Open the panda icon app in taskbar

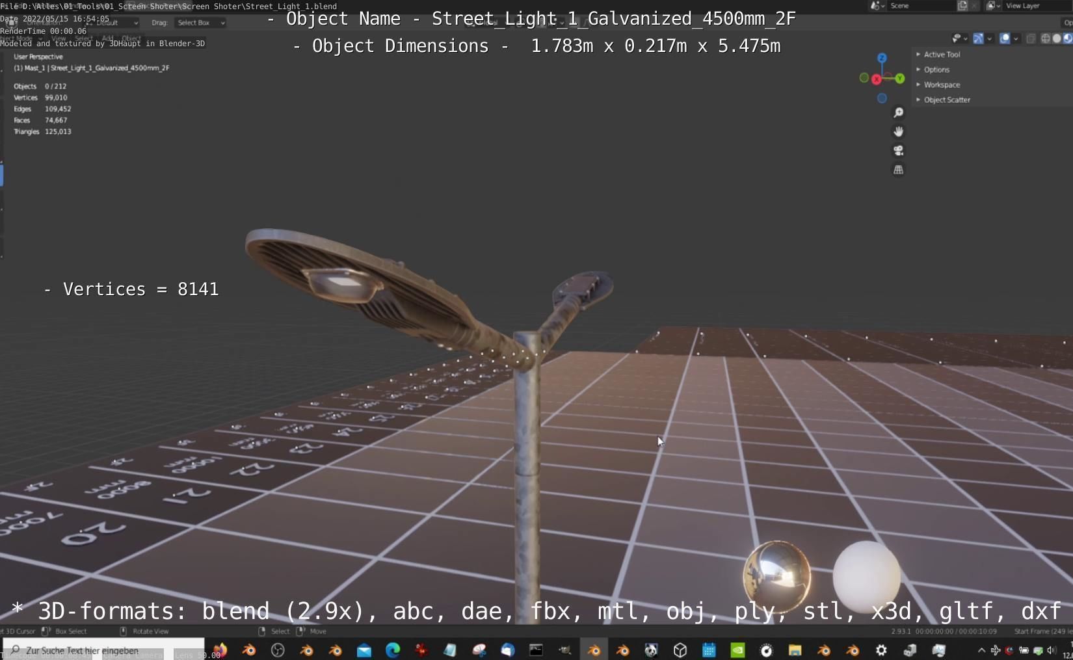click(651, 650)
